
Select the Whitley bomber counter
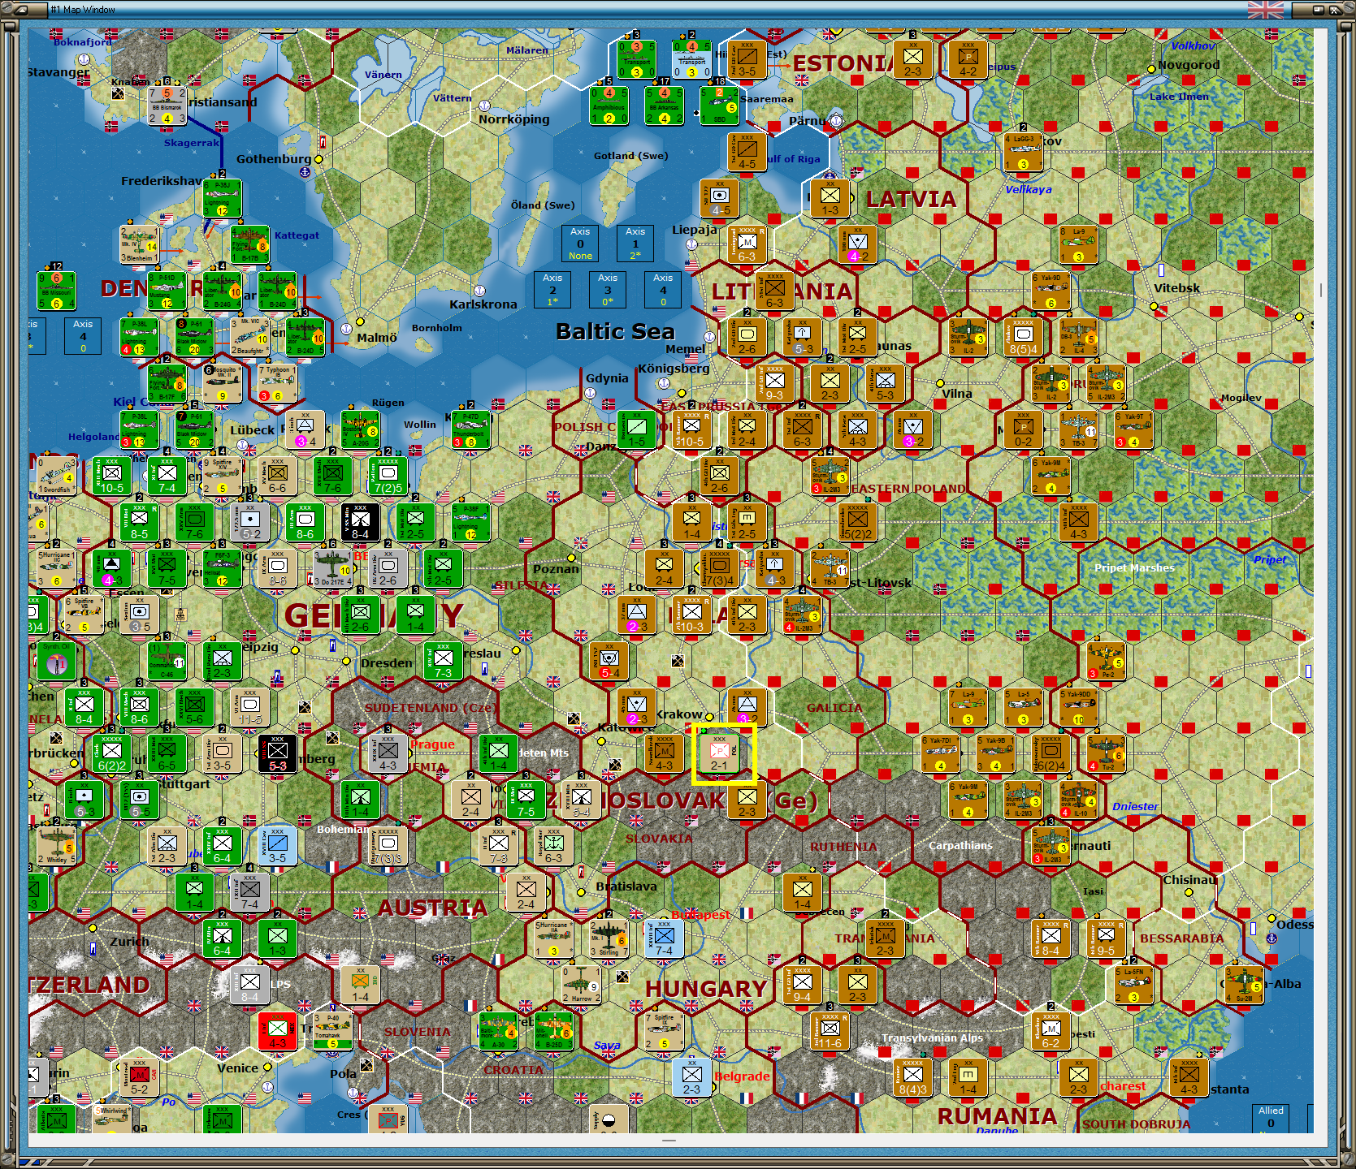56,846
